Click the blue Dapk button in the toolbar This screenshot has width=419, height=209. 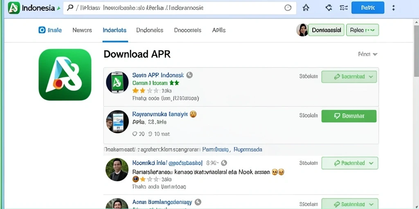tap(368, 8)
